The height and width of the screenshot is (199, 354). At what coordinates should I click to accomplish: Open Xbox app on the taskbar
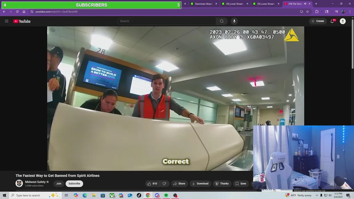(112, 195)
